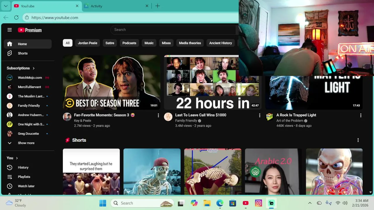Select the Media theories filter chip
This screenshot has height=210, width=374.
click(x=190, y=43)
